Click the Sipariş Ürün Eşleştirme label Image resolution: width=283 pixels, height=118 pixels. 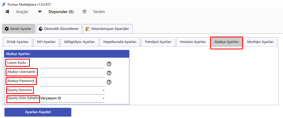pos(23,98)
